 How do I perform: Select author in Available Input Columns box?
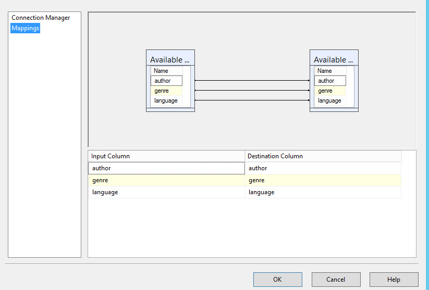pos(166,81)
